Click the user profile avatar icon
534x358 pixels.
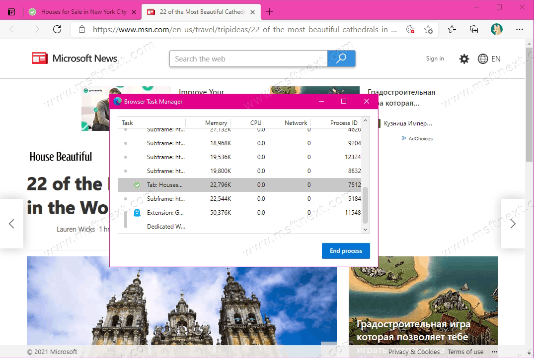click(497, 30)
